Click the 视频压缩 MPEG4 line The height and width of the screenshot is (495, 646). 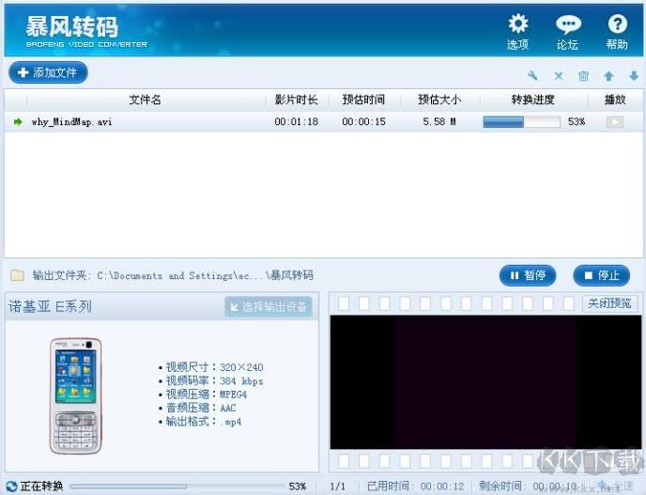click(x=203, y=394)
